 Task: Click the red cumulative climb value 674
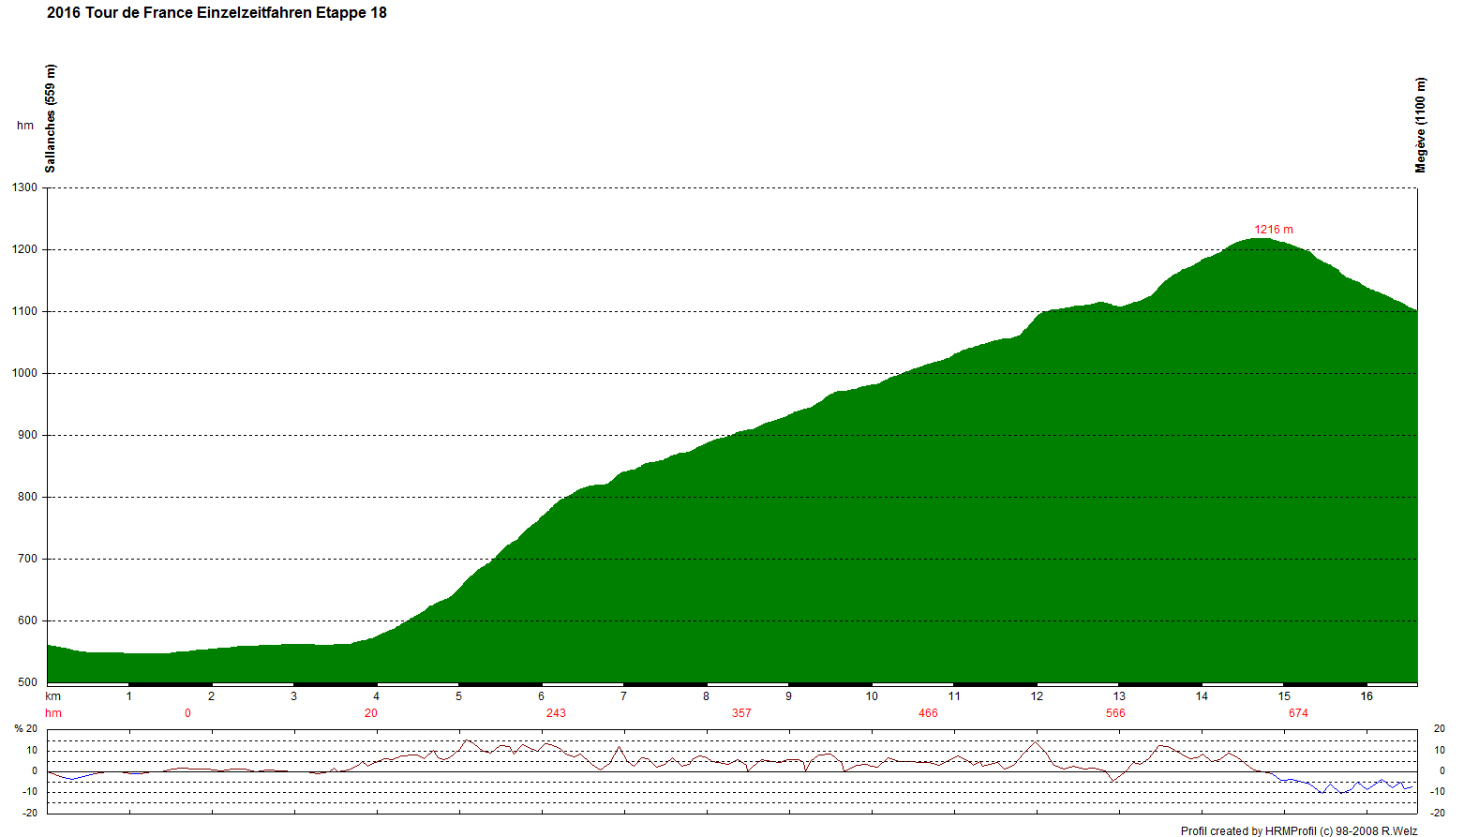[1298, 713]
